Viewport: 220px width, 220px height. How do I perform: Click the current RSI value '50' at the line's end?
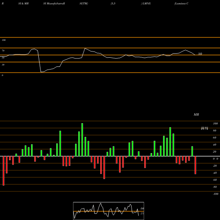point(200,54)
